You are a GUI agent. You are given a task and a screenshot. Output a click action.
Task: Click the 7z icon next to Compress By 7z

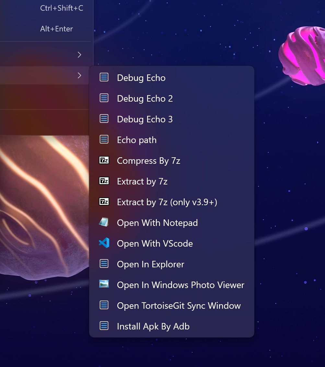104,160
